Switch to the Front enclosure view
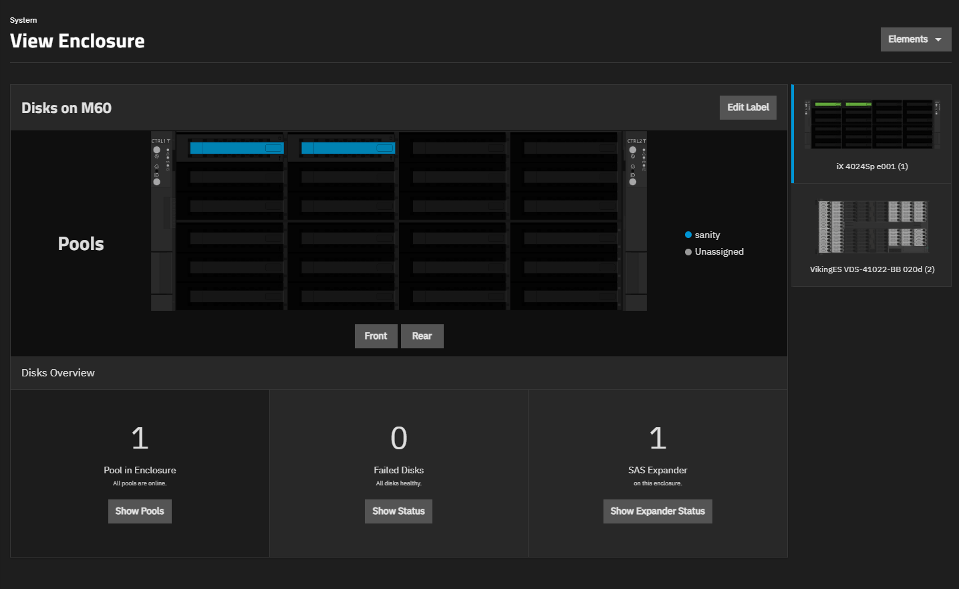The image size is (959, 589). click(x=376, y=336)
